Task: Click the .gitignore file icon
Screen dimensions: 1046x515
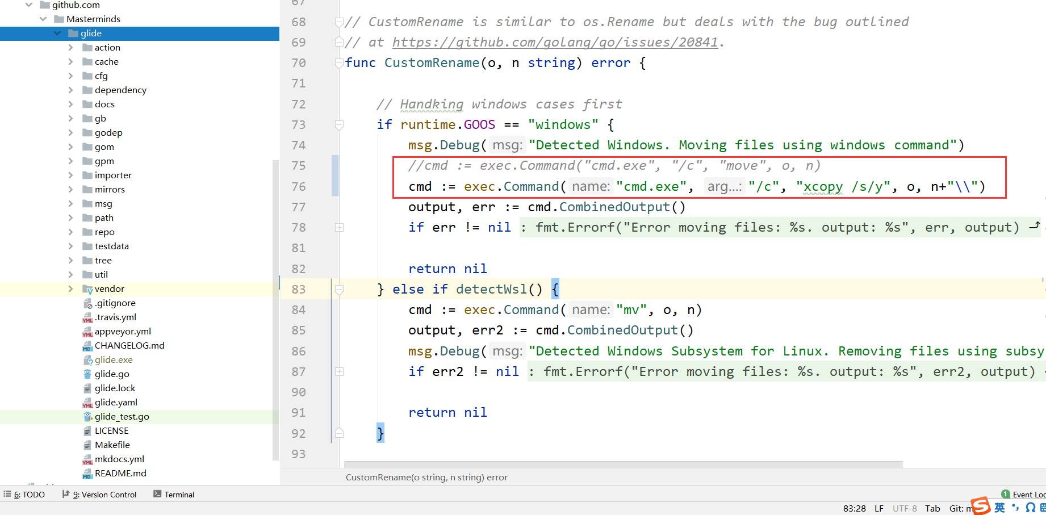Action: tap(87, 303)
